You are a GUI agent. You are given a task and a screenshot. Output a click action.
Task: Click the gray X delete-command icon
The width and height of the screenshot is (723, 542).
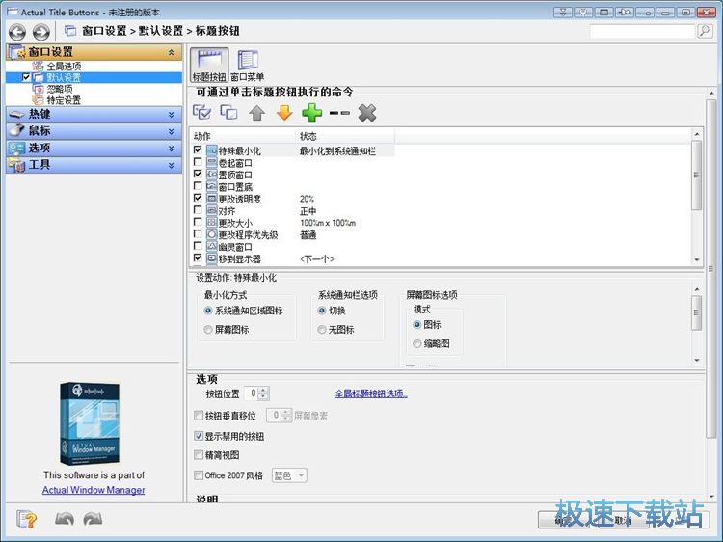coord(366,113)
